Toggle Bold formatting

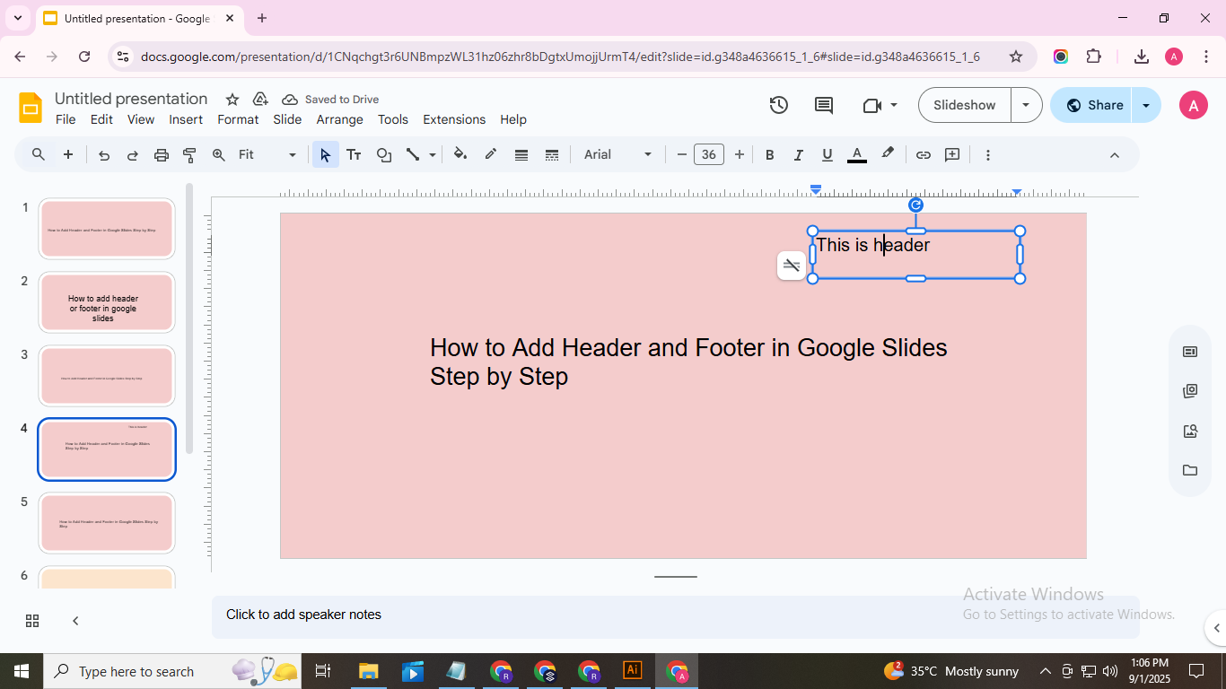769,155
